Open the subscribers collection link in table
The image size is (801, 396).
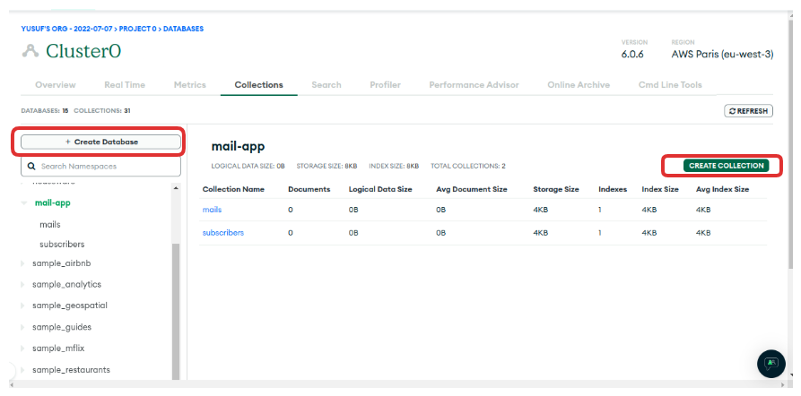222,233
